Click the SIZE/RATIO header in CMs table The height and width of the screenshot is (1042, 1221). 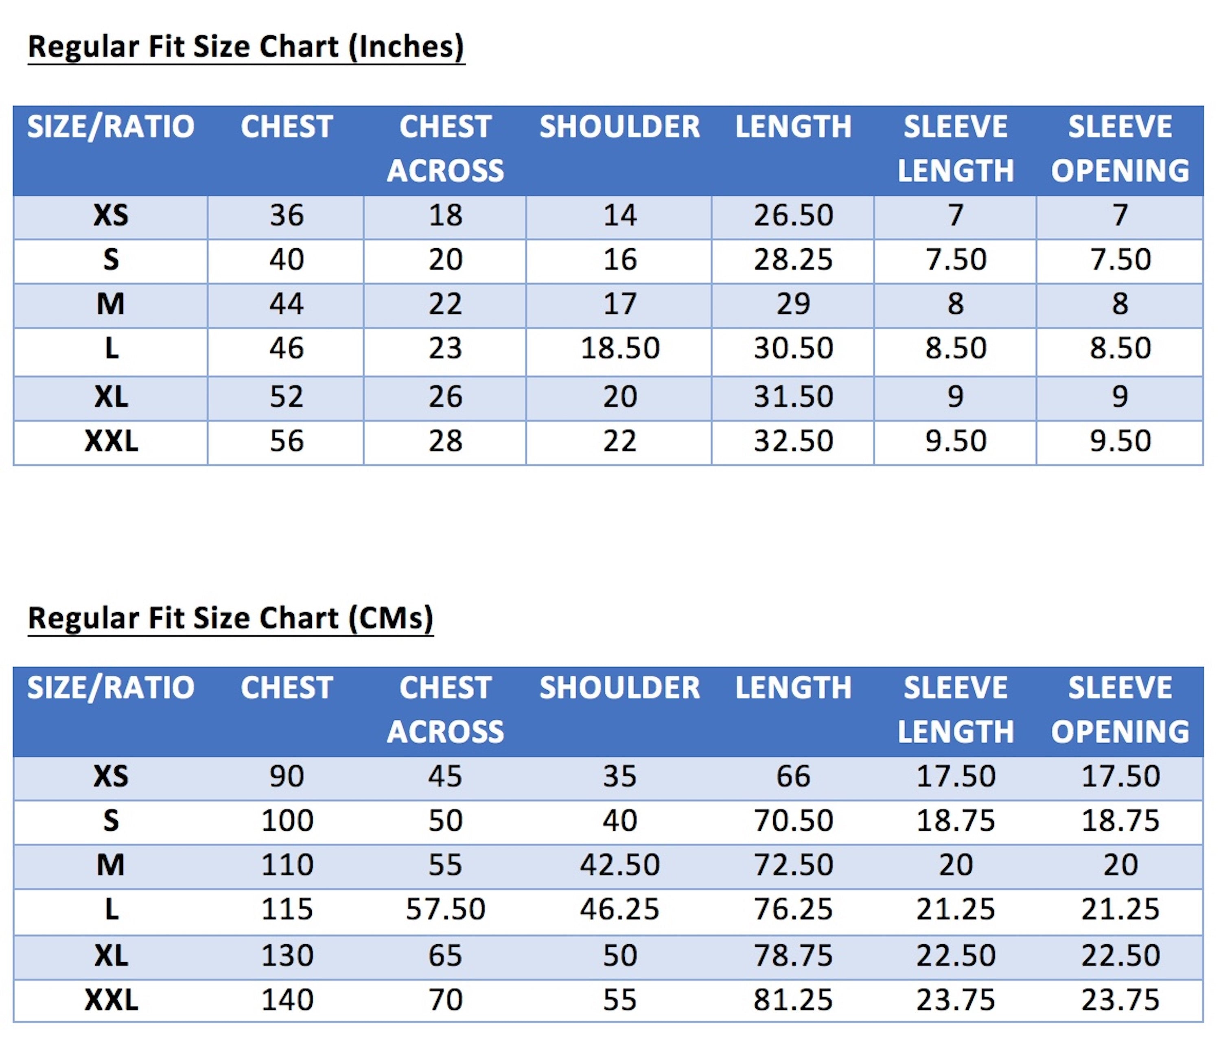click(111, 688)
